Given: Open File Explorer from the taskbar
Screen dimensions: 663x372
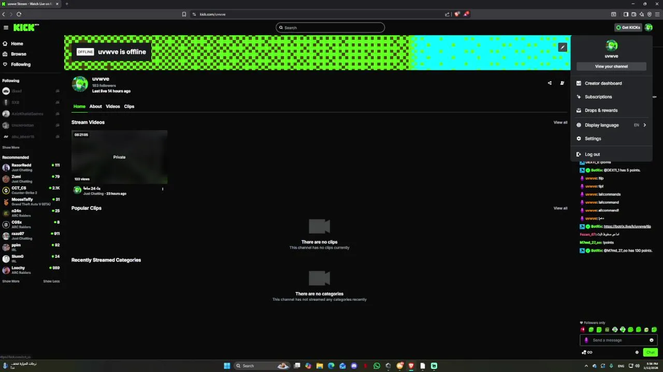Looking at the screenshot, I should (x=320, y=366).
